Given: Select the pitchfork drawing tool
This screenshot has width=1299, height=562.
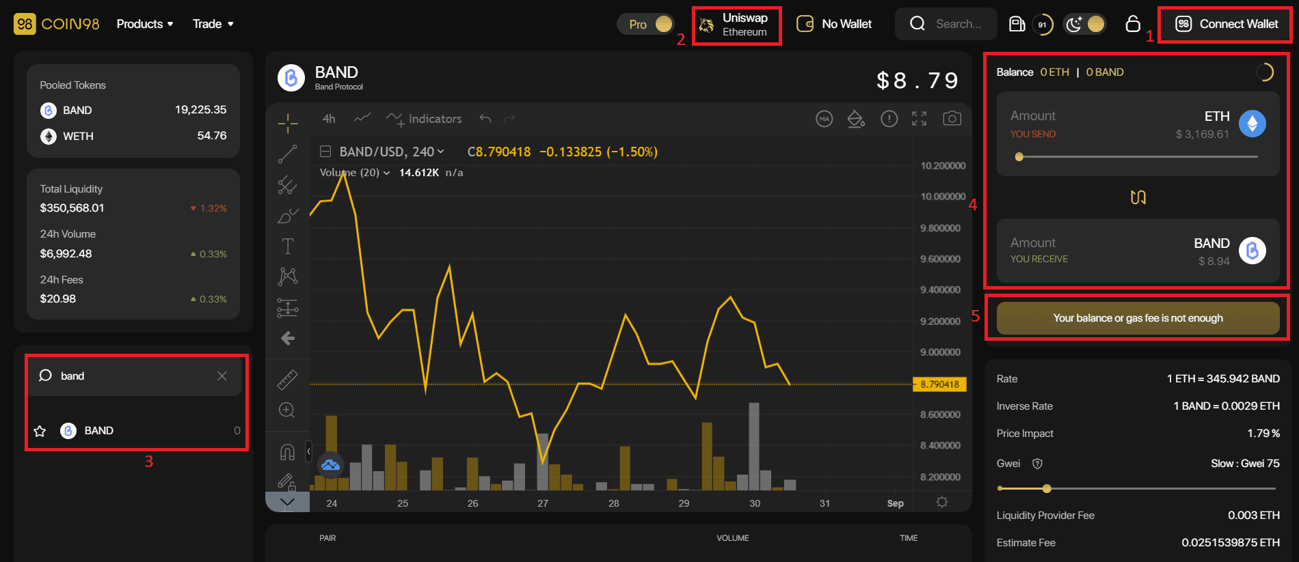Looking at the screenshot, I should point(288,185).
